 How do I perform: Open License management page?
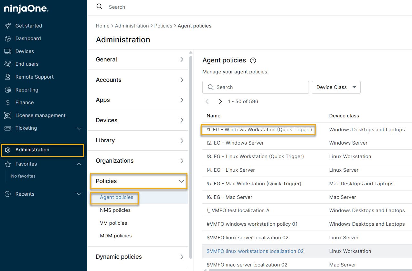click(x=40, y=115)
